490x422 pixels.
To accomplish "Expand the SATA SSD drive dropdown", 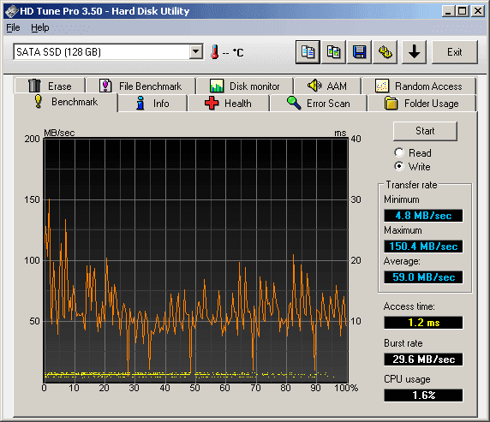I will click(x=196, y=51).
